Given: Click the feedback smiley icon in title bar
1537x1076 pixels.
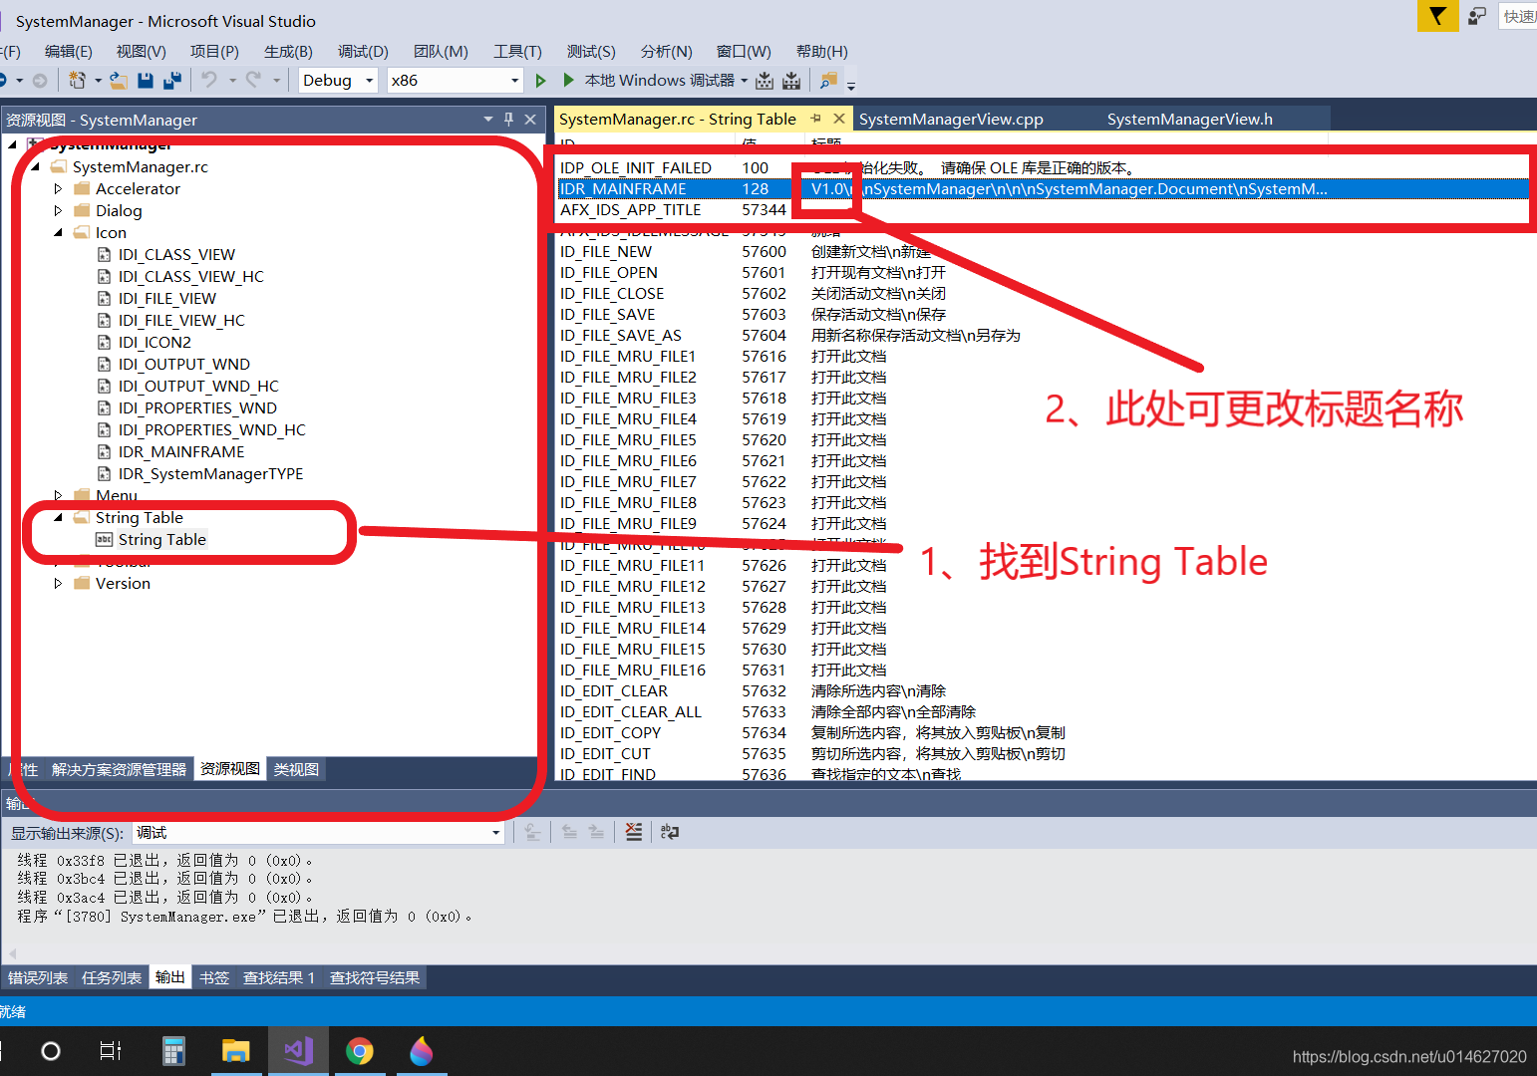Looking at the screenshot, I should pyautogui.click(x=1477, y=16).
